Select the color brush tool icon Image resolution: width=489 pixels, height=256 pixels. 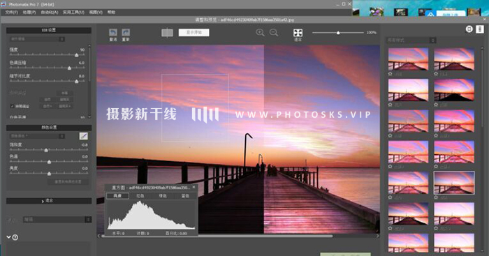tap(83, 136)
